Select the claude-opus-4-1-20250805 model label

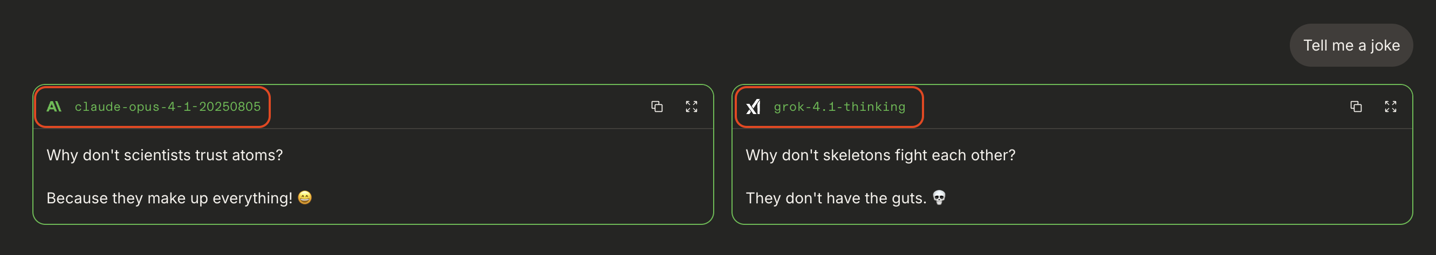(x=167, y=107)
